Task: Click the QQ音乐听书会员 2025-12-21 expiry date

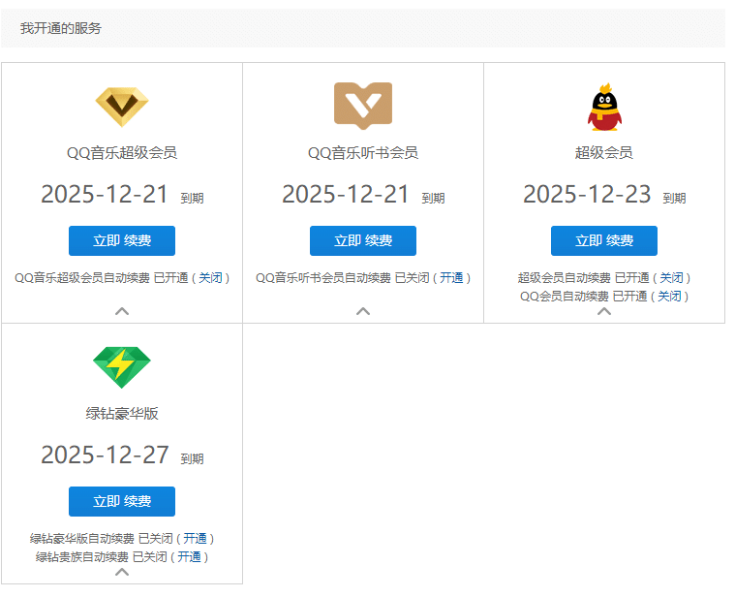Action: pos(346,194)
